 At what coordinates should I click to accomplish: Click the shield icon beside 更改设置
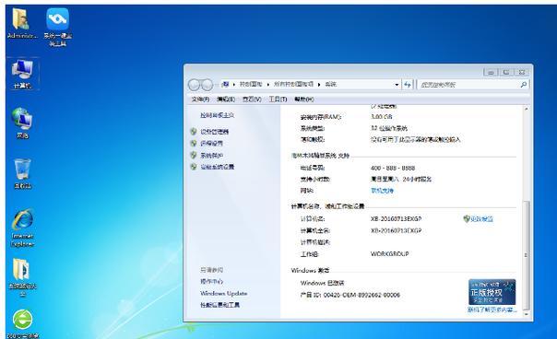click(467, 219)
